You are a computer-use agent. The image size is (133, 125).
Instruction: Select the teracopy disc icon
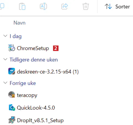(12, 95)
